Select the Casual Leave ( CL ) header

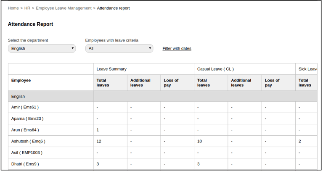pyautogui.click(x=215, y=69)
